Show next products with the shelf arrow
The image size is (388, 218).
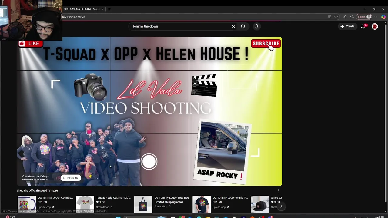pos(281,206)
